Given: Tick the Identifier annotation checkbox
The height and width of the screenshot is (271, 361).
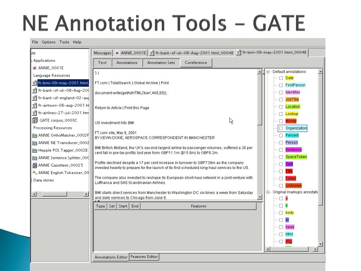Looking at the screenshot, I should 281,92.
